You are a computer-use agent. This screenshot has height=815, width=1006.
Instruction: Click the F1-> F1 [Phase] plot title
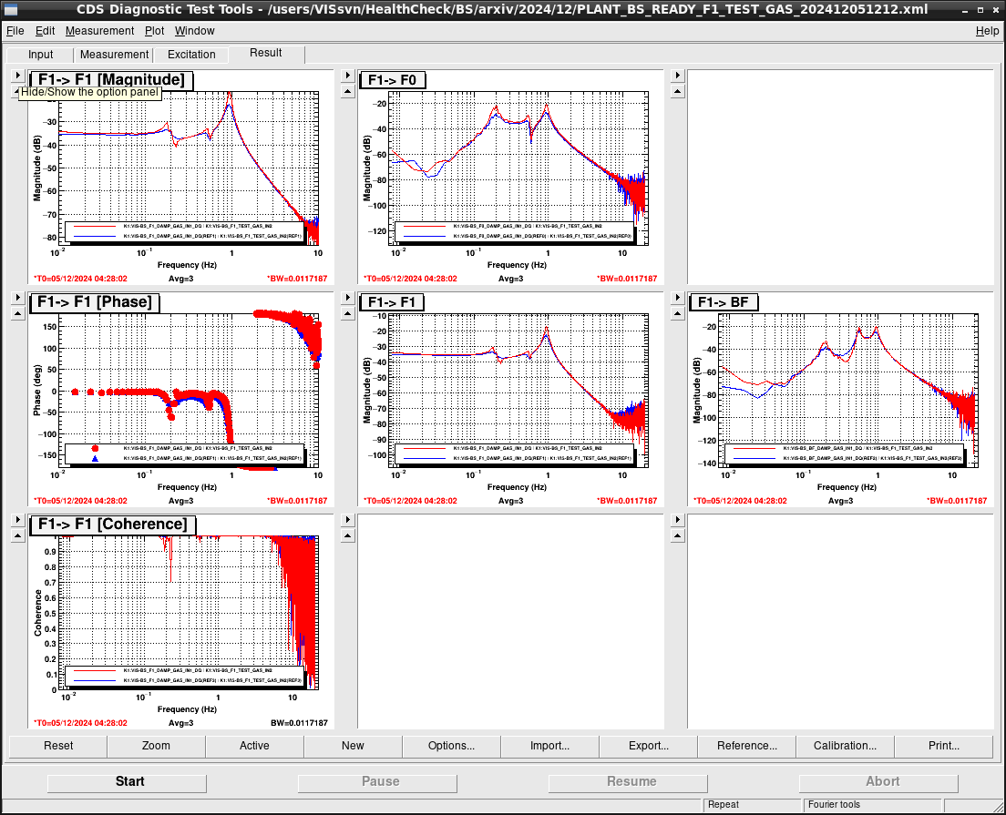95,302
